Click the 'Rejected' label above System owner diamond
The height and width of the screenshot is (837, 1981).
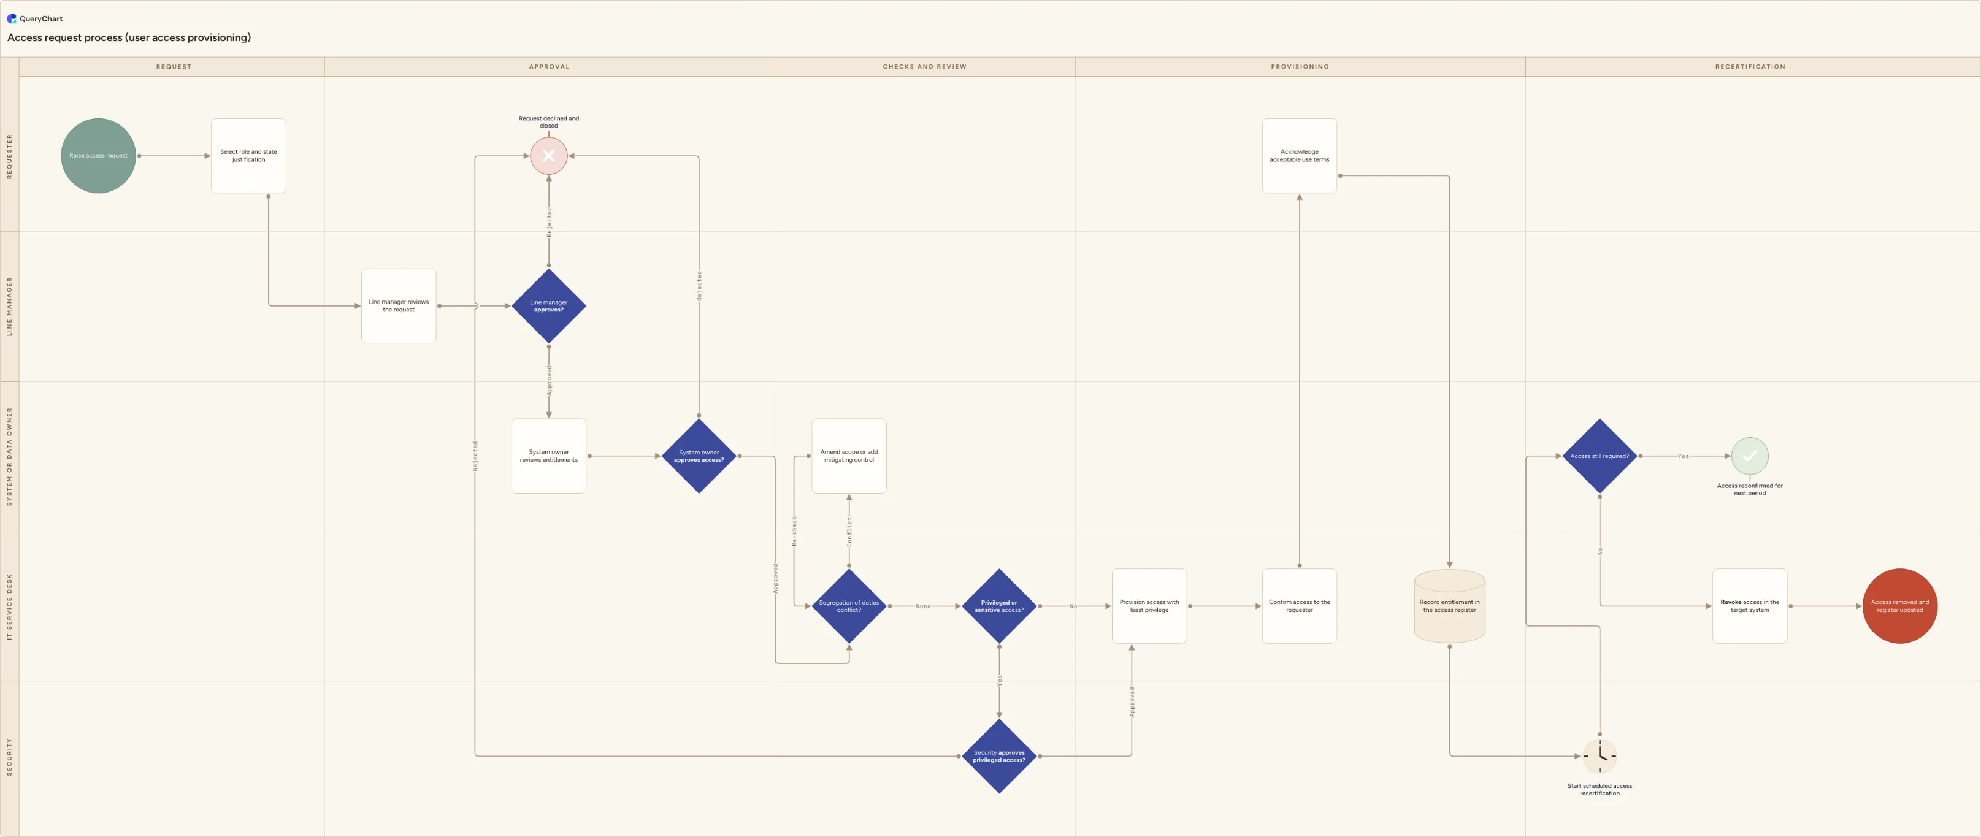(x=699, y=285)
